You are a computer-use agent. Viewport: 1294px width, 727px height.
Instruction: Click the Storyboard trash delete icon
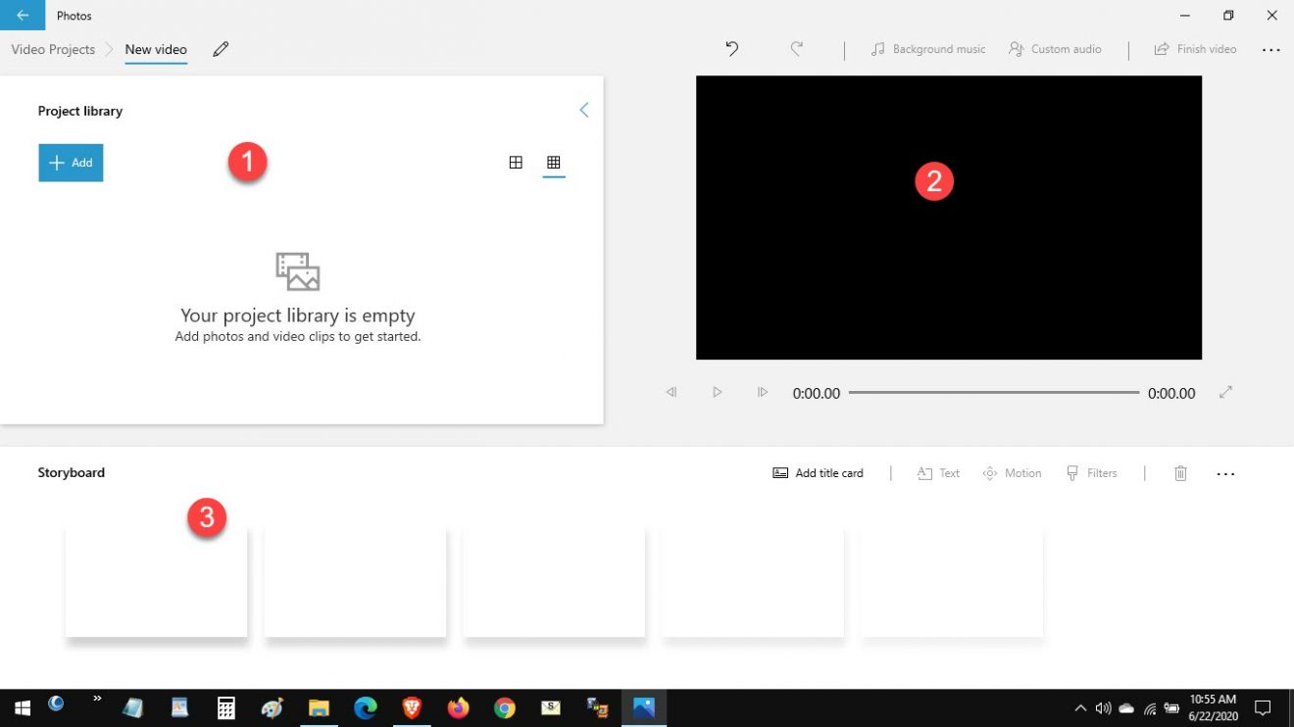point(1180,473)
